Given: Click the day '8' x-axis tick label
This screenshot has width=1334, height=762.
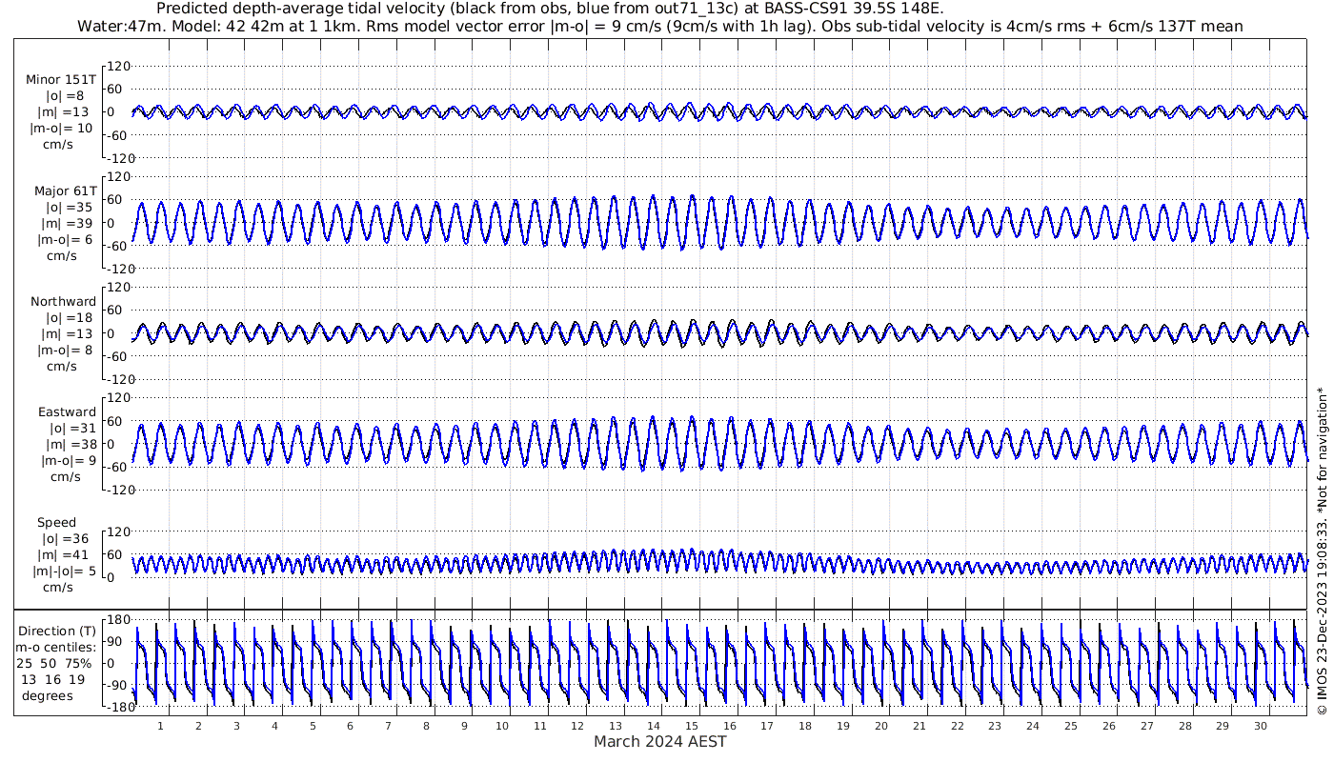Looking at the screenshot, I should click(x=426, y=726).
